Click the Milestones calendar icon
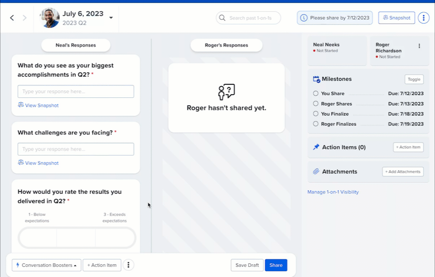Image resolution: width=435 pixels, height=277 pixels. point(316,79)
